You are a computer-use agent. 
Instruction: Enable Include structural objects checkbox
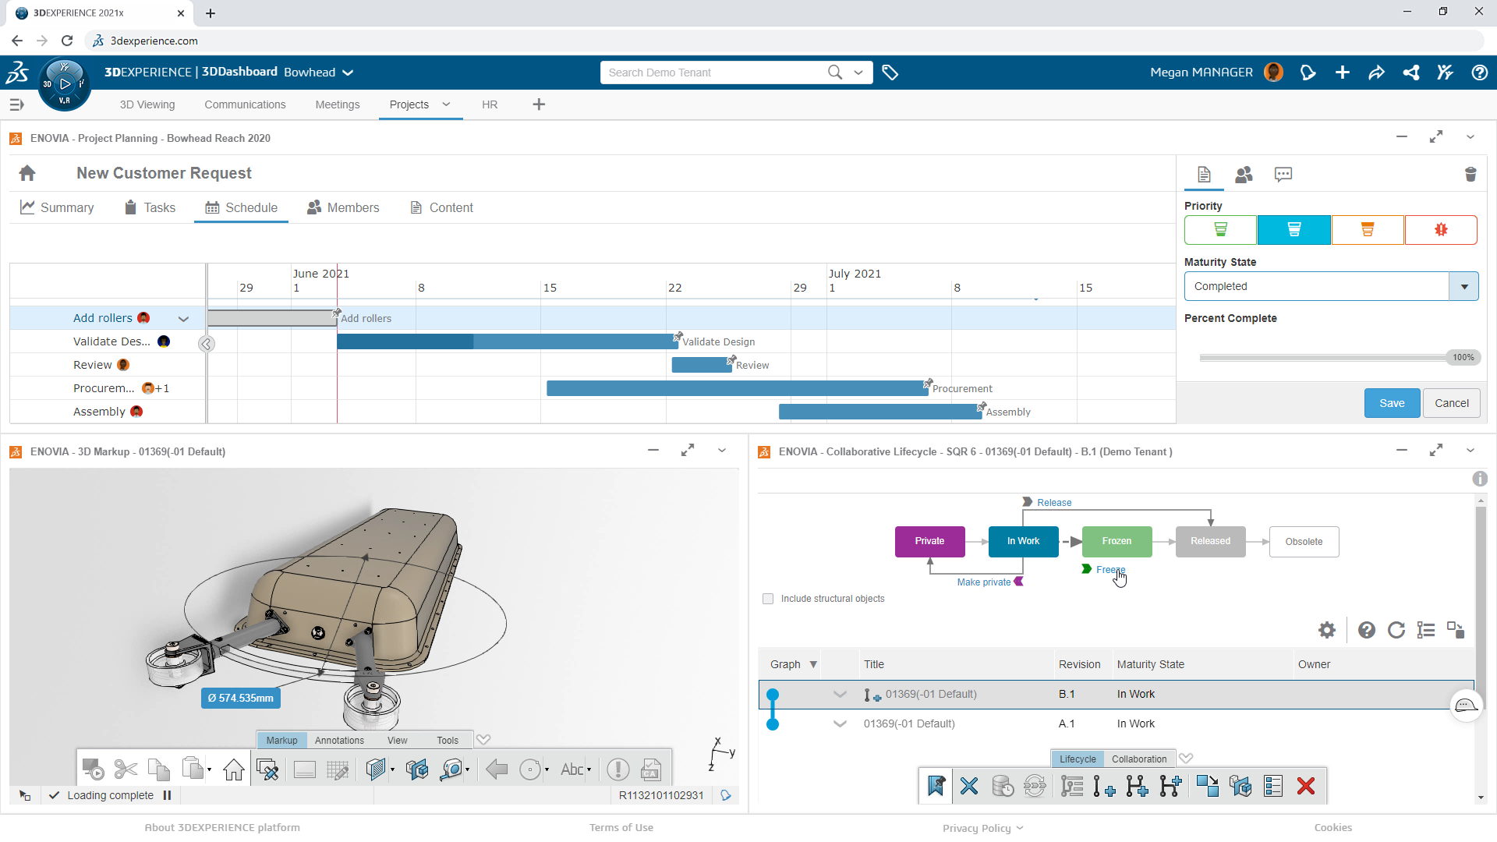(768, 599)
